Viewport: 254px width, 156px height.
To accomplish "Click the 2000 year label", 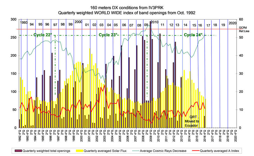I will [79, 22].
